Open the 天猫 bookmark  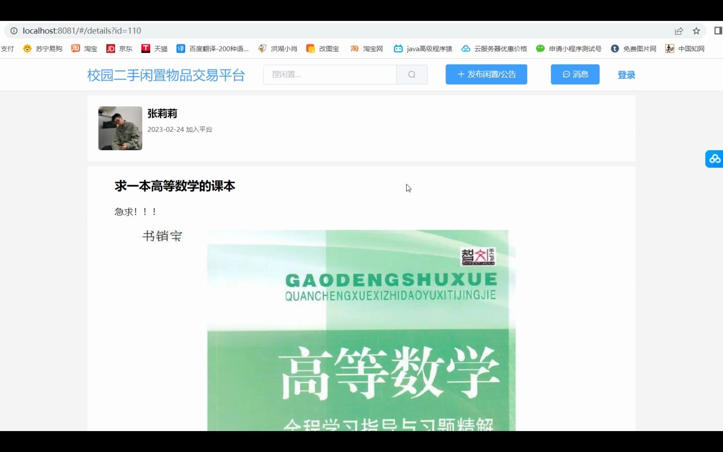(x=154, y=49)
